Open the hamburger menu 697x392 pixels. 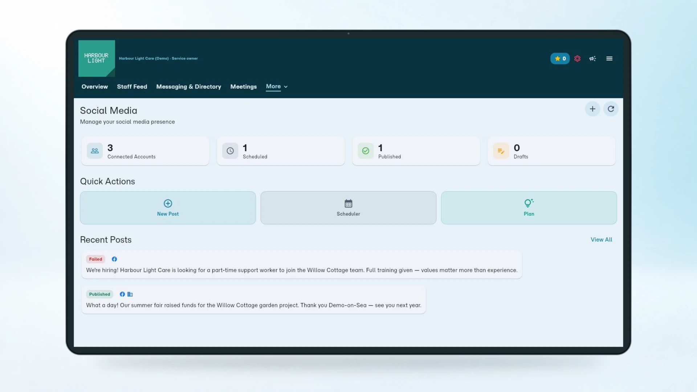pyautogui.click(x=610, y=58)
